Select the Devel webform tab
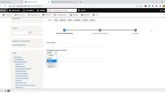 pyautogui.click(x=92, y=20)
